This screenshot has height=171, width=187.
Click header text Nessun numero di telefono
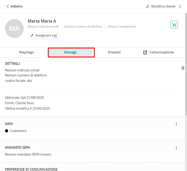(x=83, y=27)
